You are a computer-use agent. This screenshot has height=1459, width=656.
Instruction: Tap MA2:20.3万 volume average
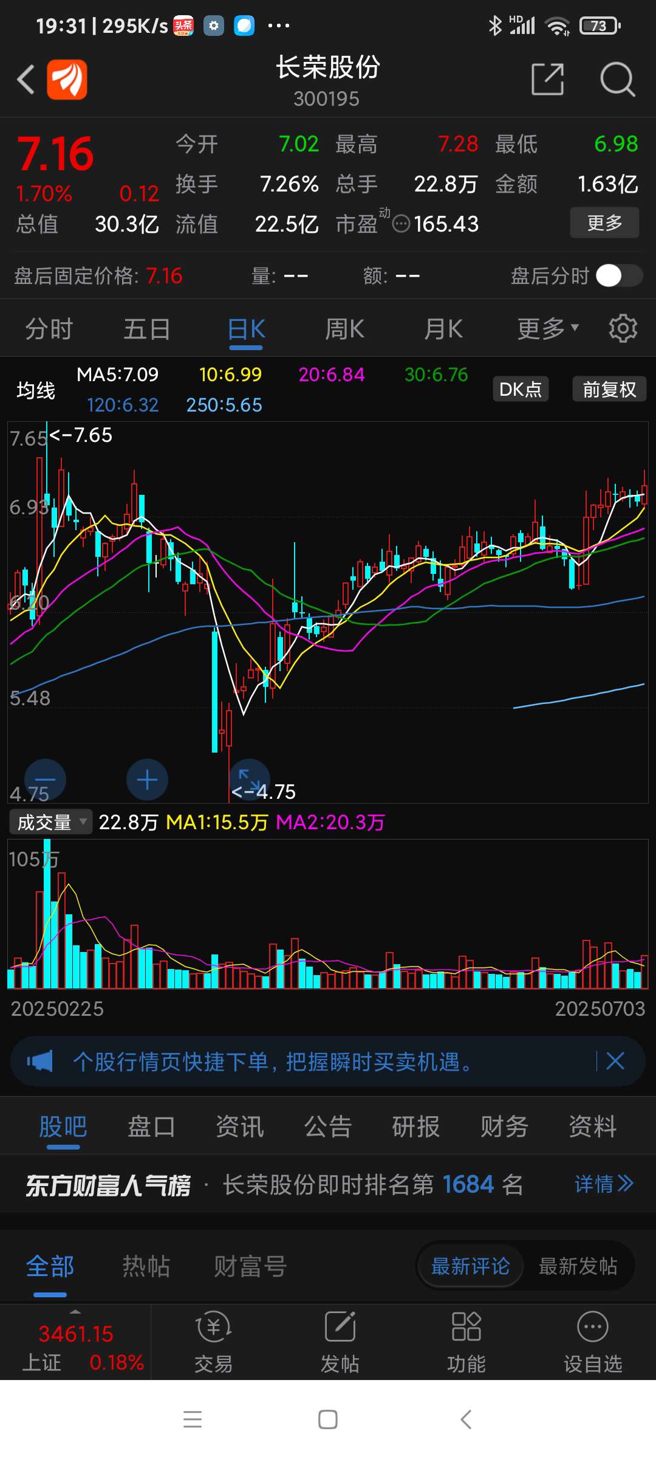pyautogui.click(x=330, y=823)
